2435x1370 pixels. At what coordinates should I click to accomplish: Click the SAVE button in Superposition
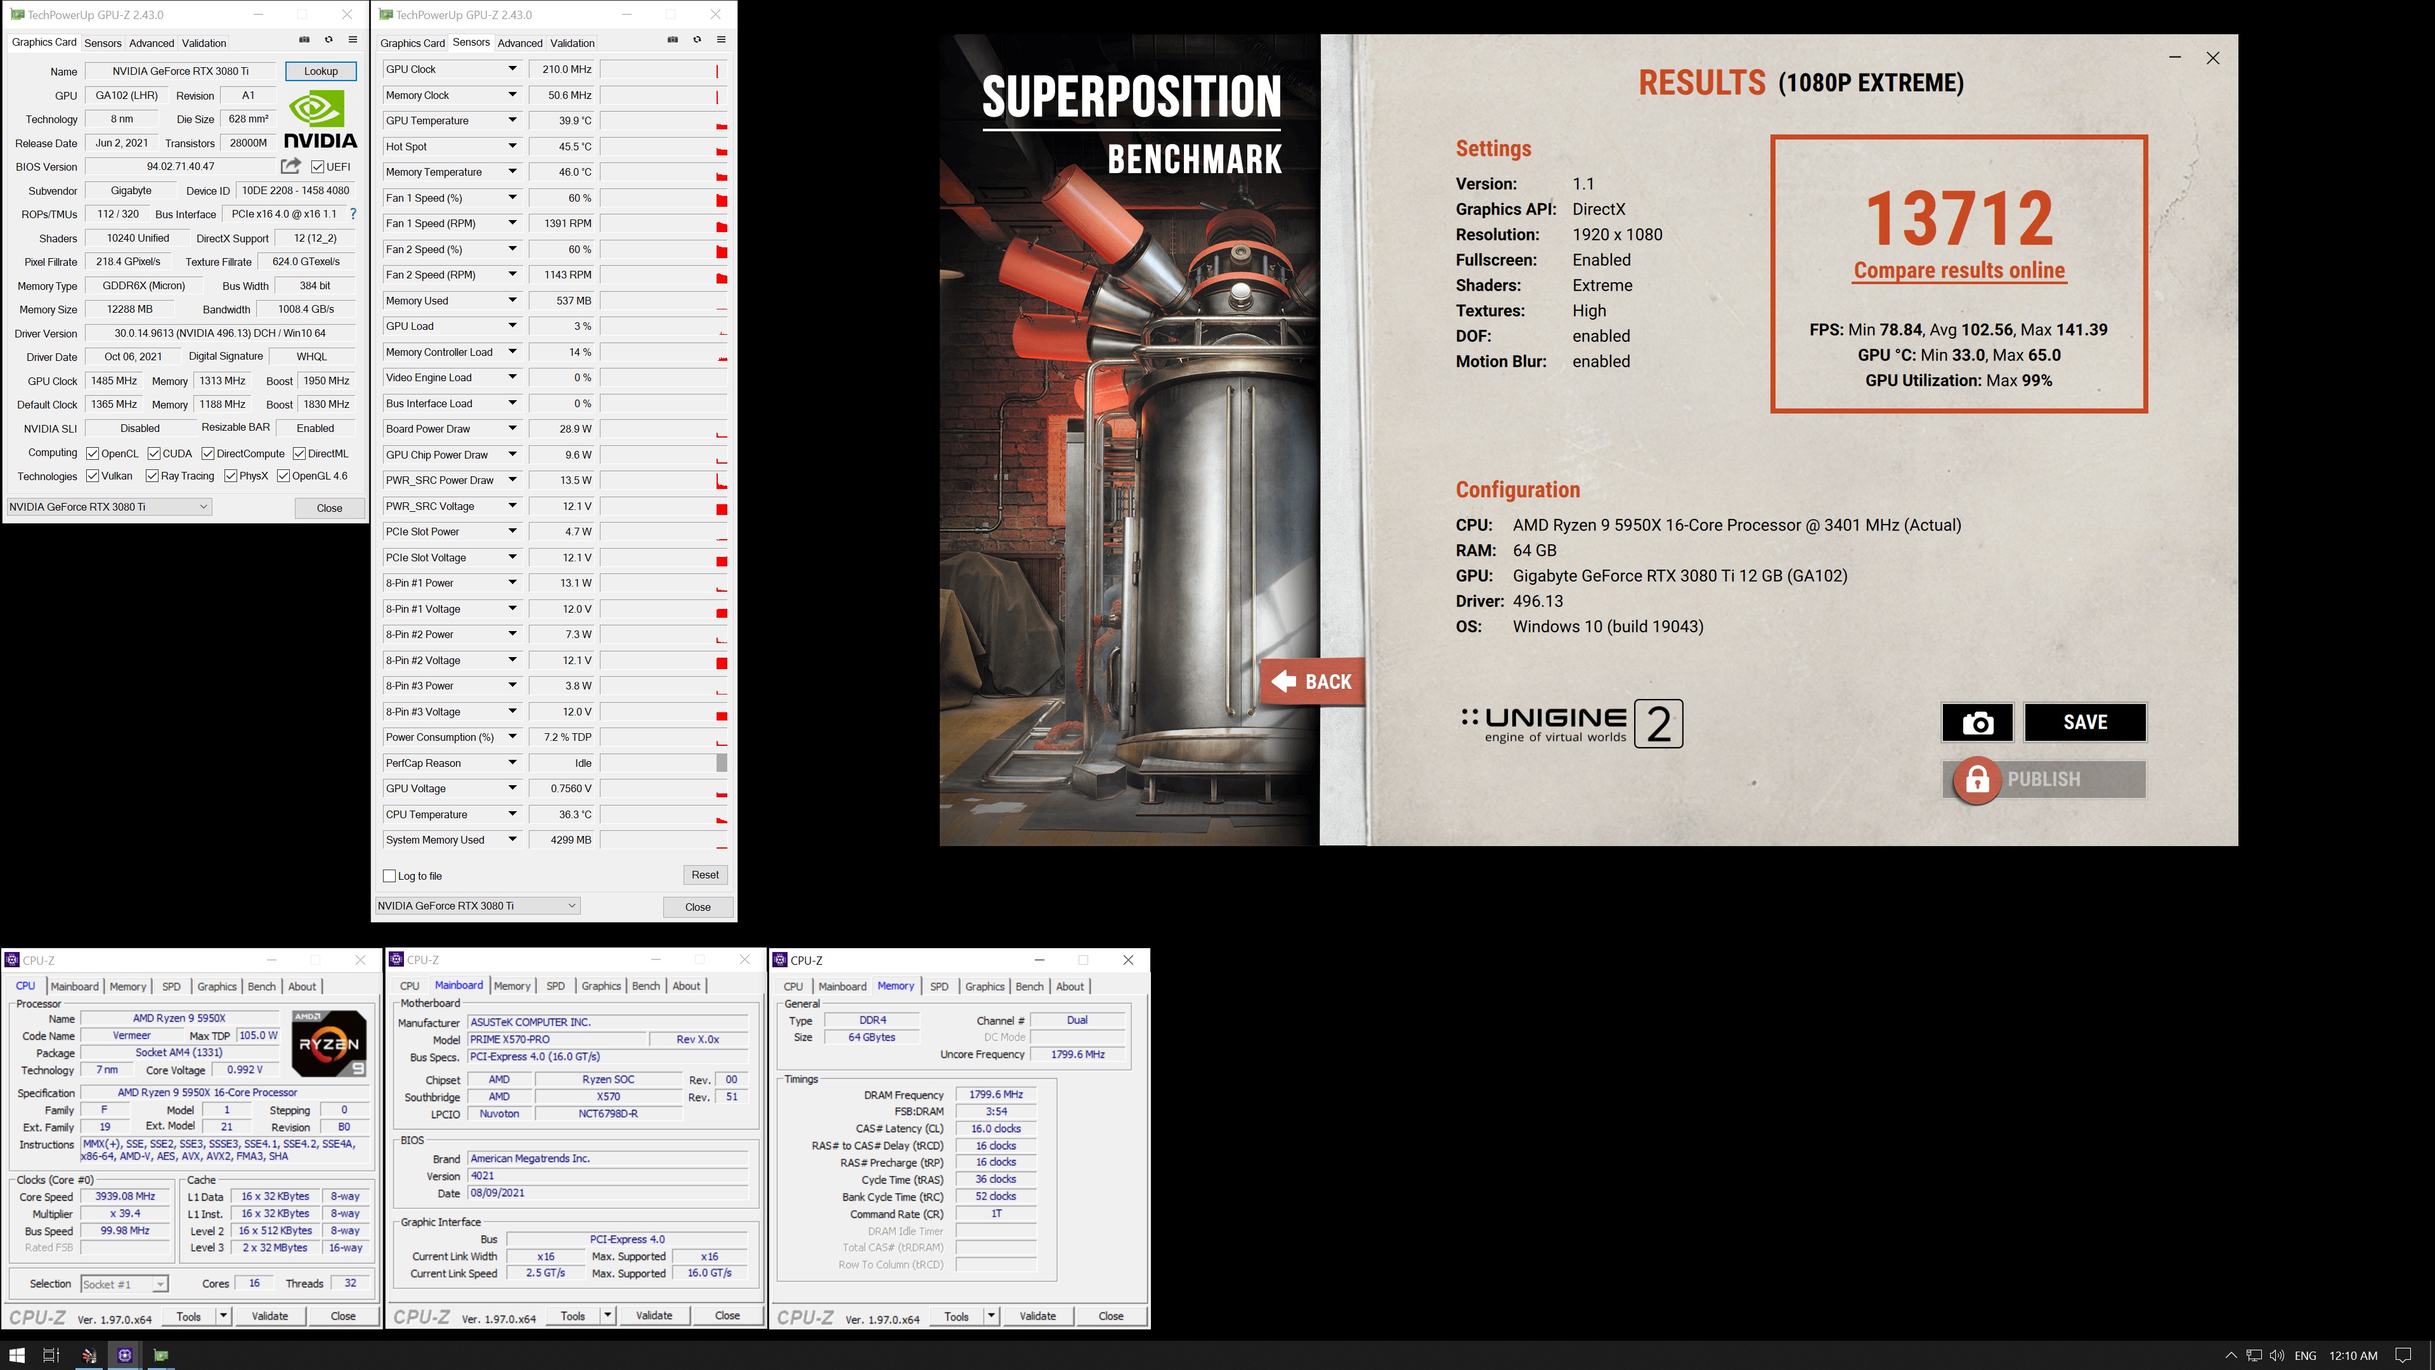pos(2085,722)
